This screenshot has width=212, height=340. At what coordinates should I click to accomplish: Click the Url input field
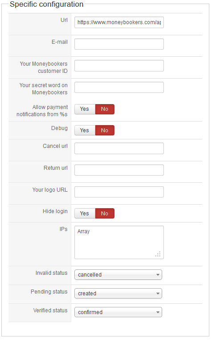[119, 22]
